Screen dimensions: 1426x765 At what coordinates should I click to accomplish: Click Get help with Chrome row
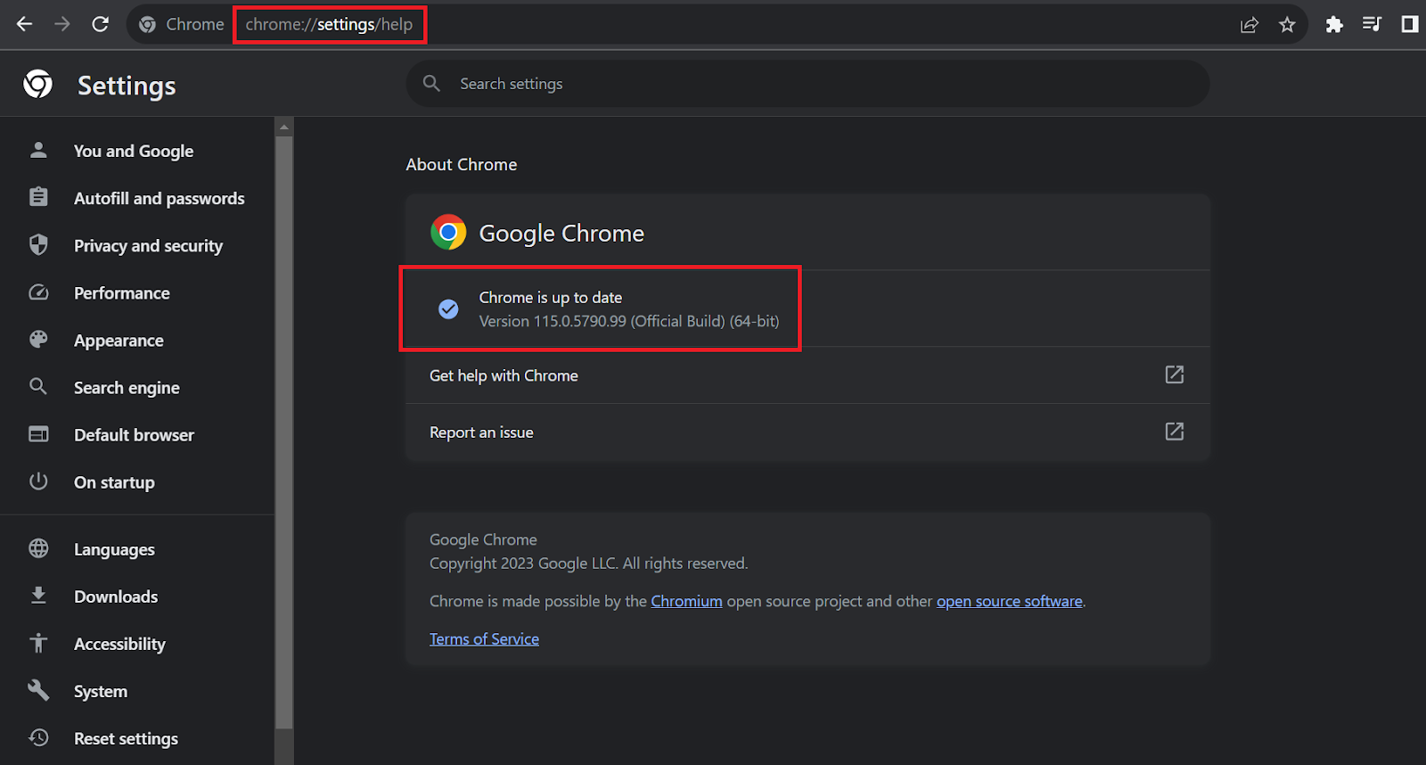pos(807,375)
